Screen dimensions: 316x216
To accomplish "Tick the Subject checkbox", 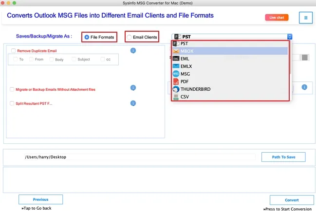I will [74, 59].
